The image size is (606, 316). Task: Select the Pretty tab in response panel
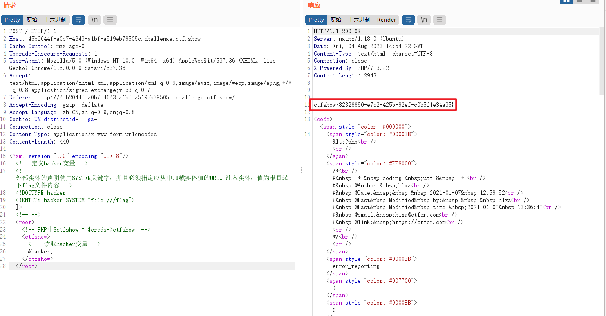(x=316, y=20)
